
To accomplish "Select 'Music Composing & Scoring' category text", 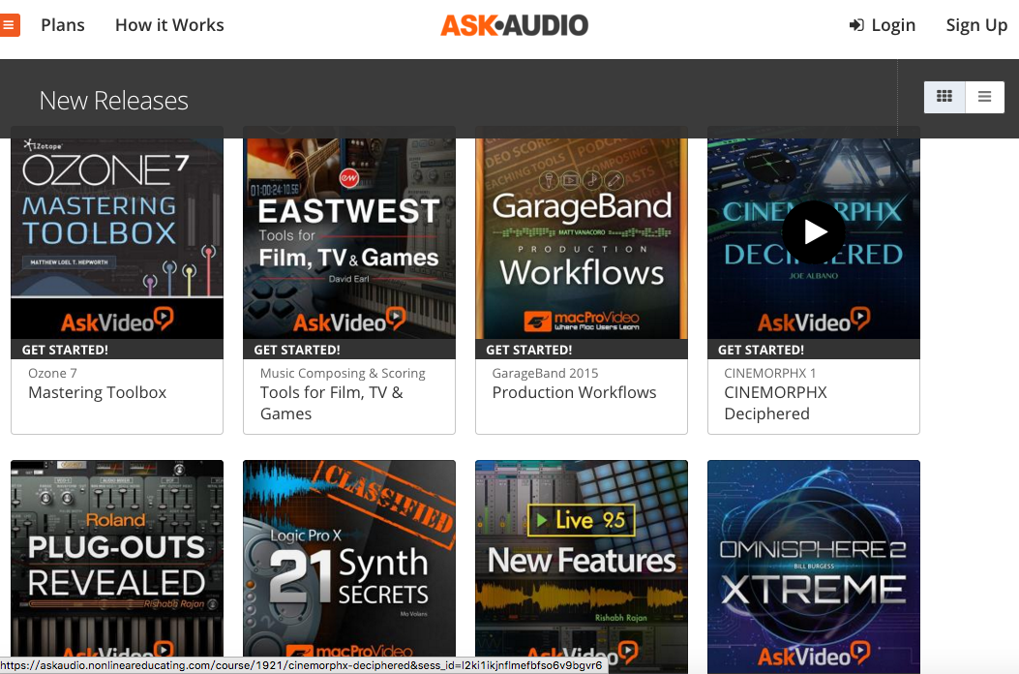I will pyautogui.click(x=343, y=374).
